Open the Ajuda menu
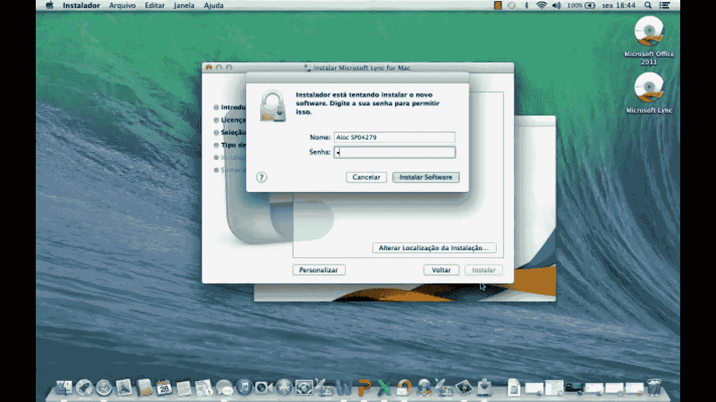Image resolution: width=716 pixels, height=402 pixels. [x=214, y=5]
